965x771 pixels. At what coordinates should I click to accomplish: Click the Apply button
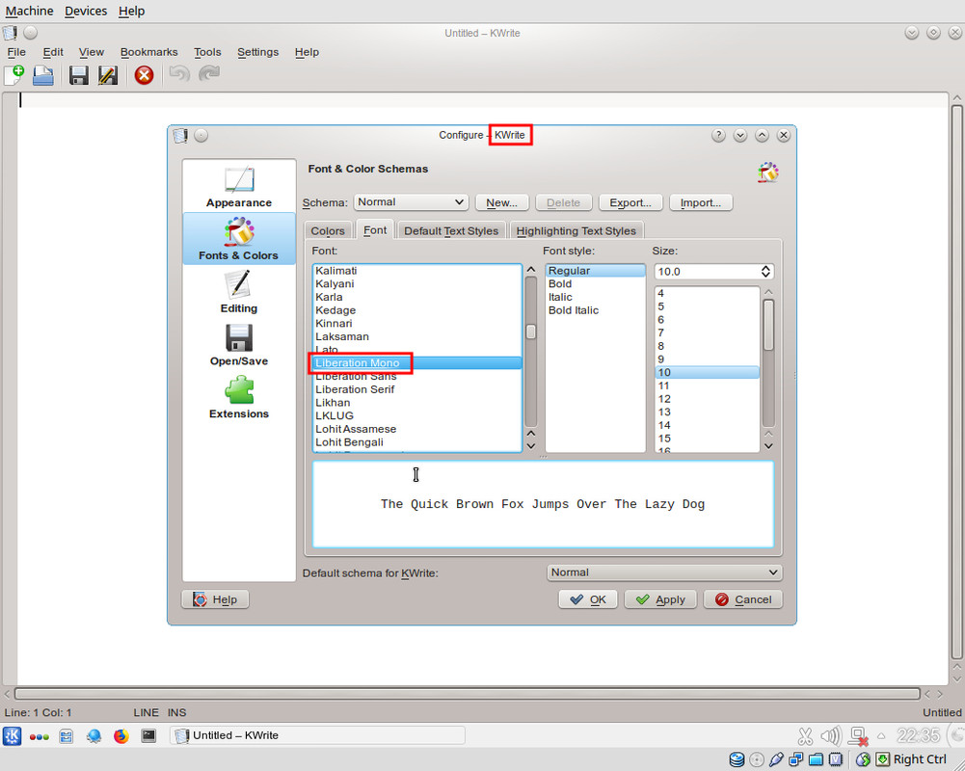tap(660, 599)
